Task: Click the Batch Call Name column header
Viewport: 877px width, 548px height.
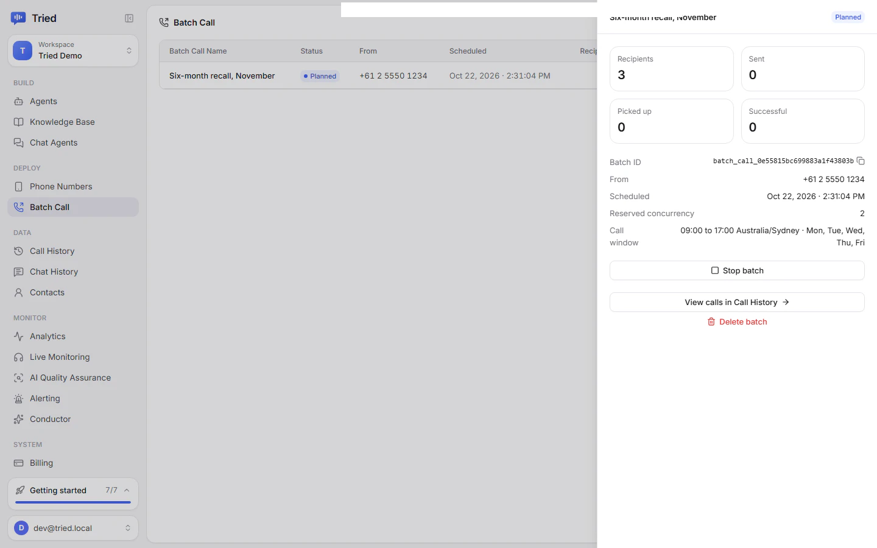Action: (198, 51)
